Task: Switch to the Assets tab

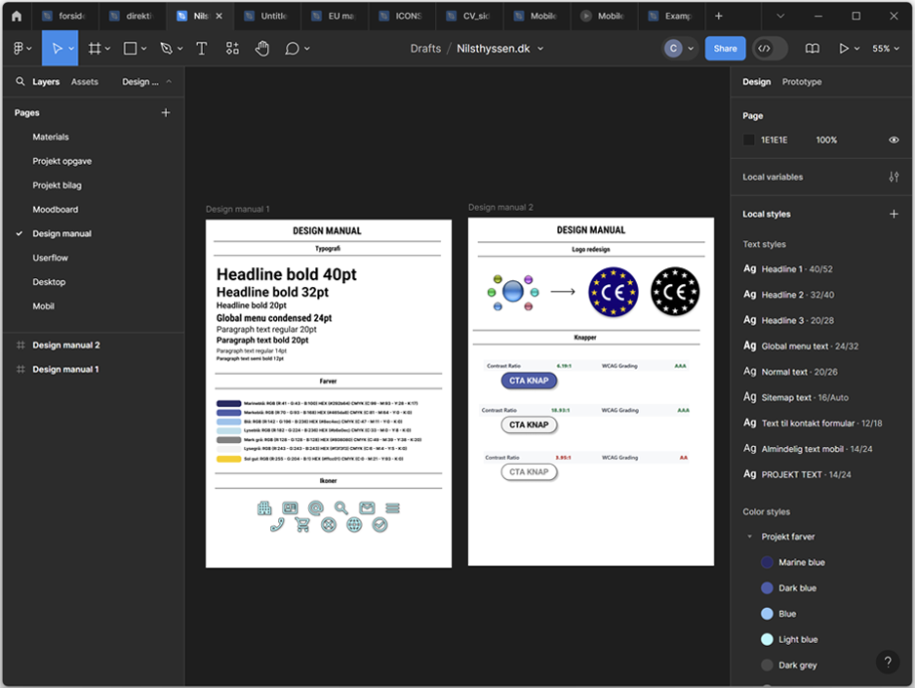Action: pos(85,82)
